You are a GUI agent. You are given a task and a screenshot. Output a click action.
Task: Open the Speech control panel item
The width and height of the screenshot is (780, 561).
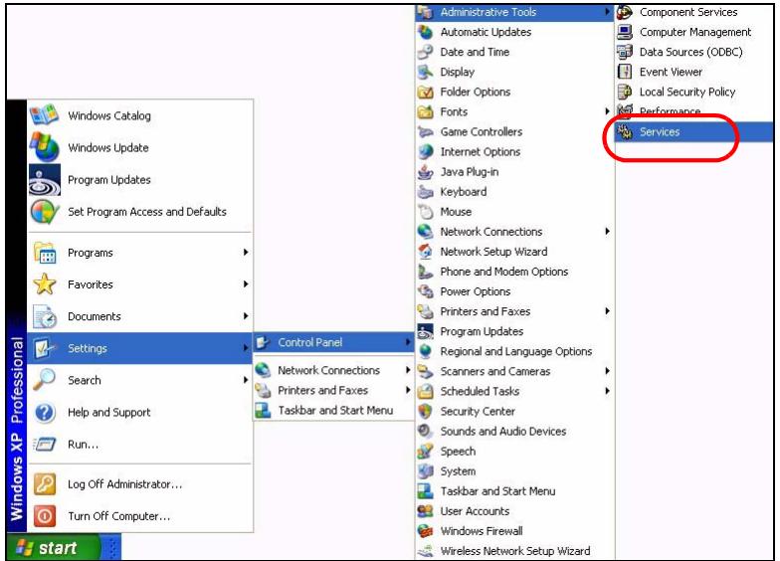(515, 452)
